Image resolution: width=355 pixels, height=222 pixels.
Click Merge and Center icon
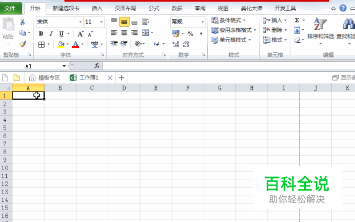(146, 33)
